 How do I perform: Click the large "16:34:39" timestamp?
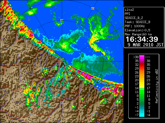(142, 39)
